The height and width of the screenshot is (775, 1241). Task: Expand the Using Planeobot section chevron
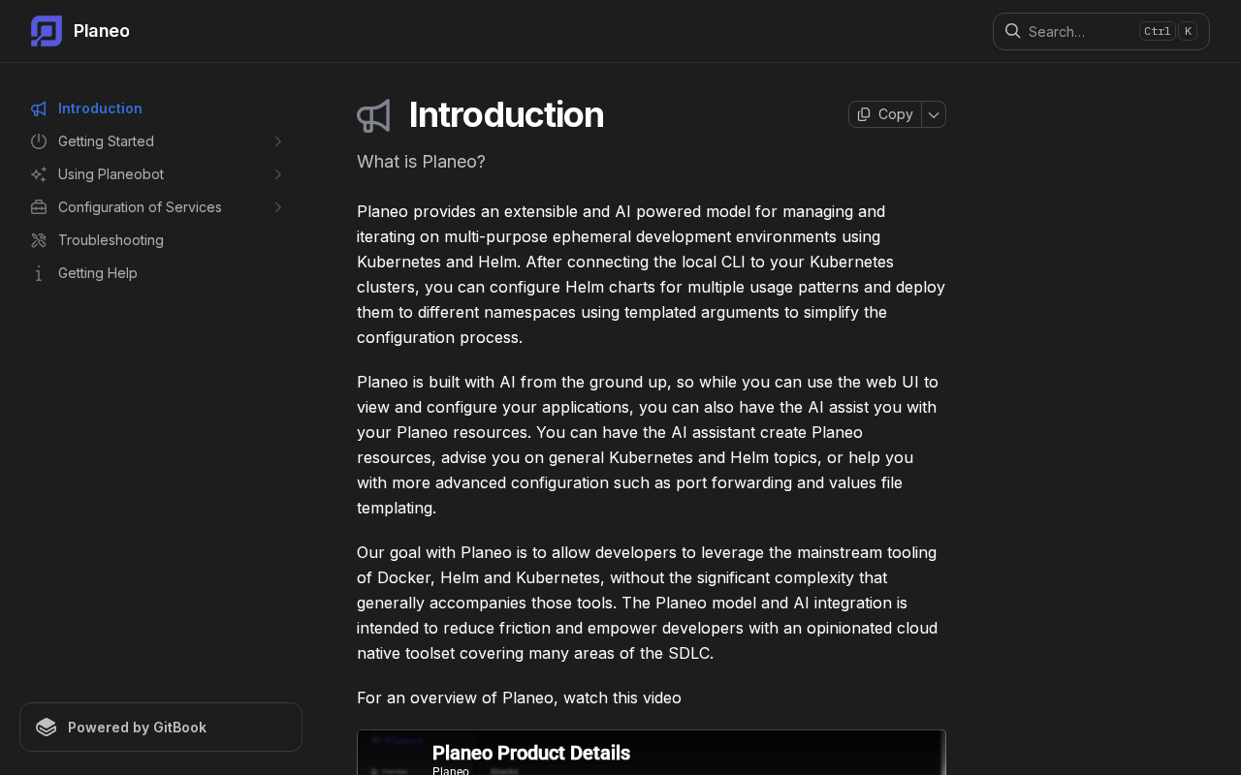click(278, 174)
